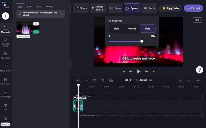Viewport: 206px width, 128px height.
Task: Click the Video1.mp4 file name label
Action: click(23, 36)
